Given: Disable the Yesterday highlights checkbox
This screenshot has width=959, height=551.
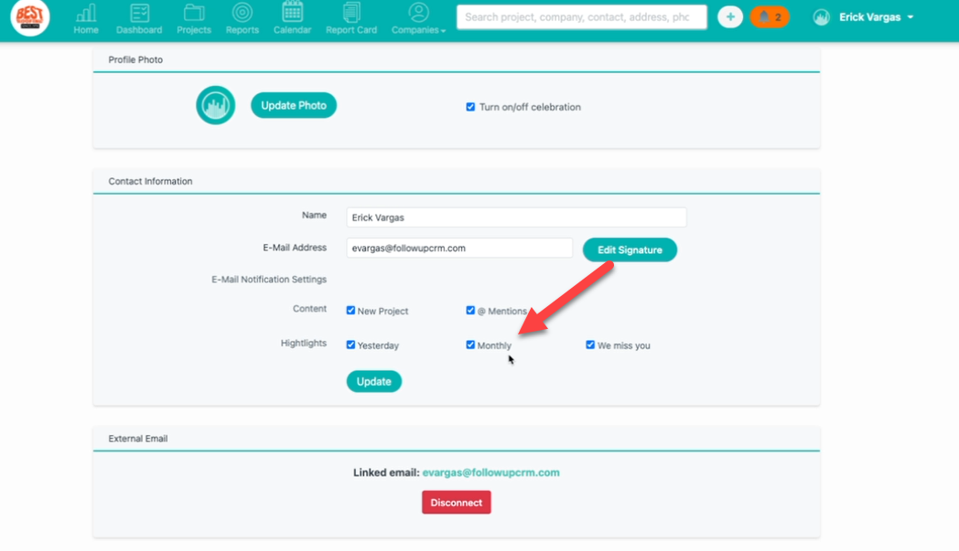Looking at the screenshot, I should point(350,344).
